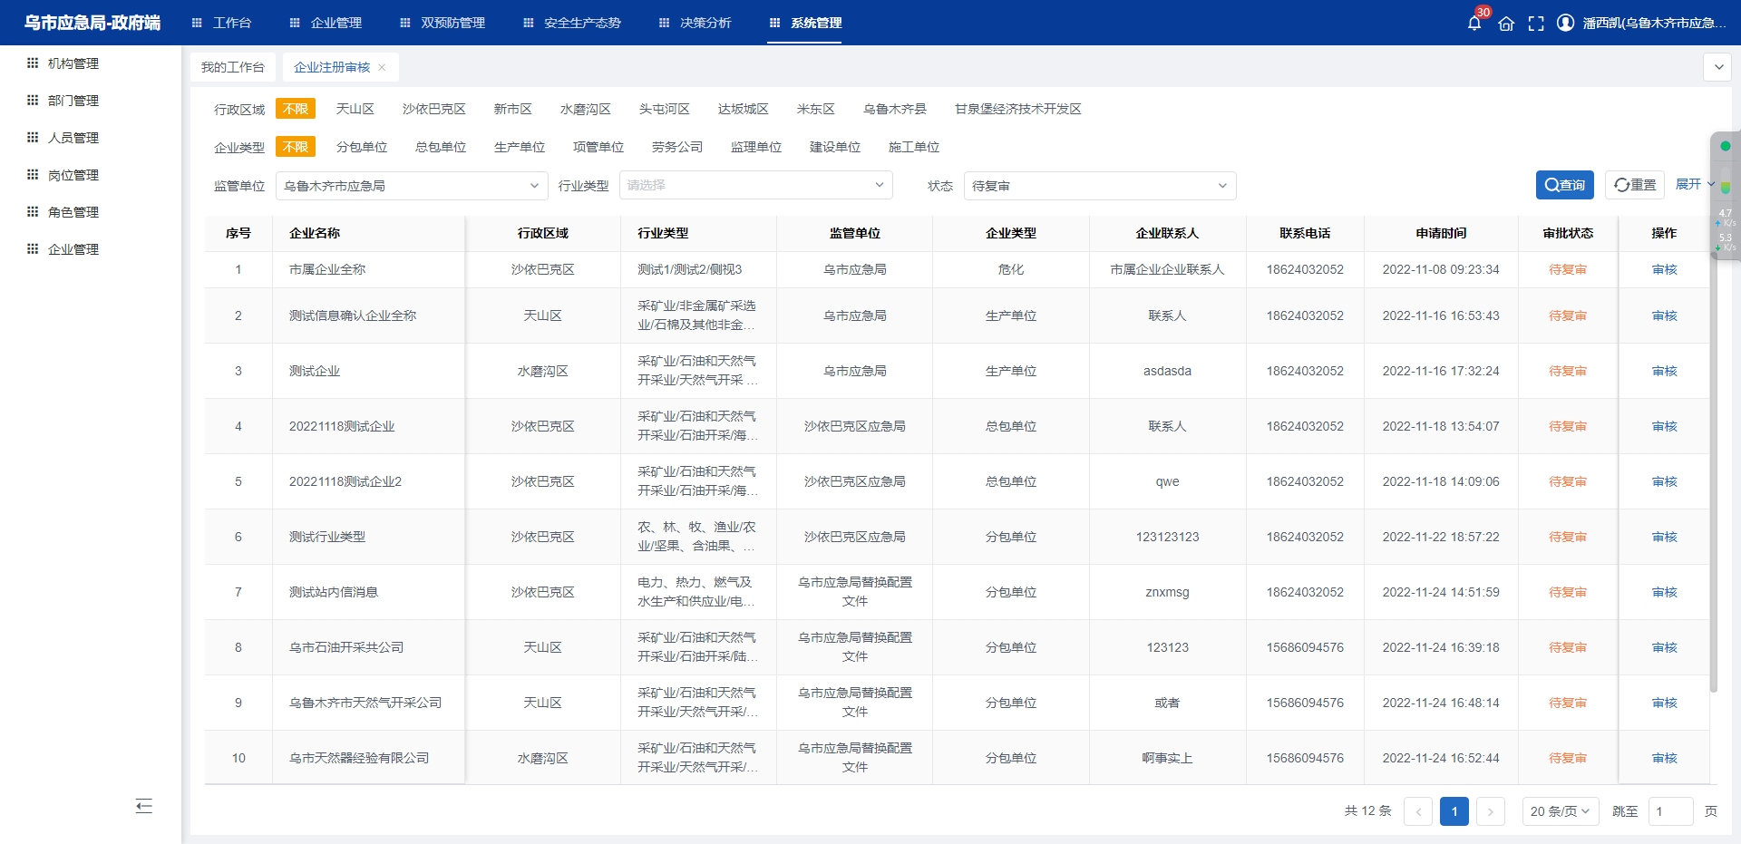Click 审核 for 乌市天然器经验有限公司
The height and width of the screenshot is (844, 1741).
(1664, 758)
